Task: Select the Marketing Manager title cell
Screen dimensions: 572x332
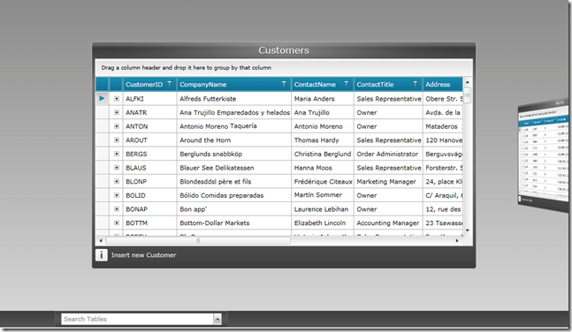Action: [388, 182]
